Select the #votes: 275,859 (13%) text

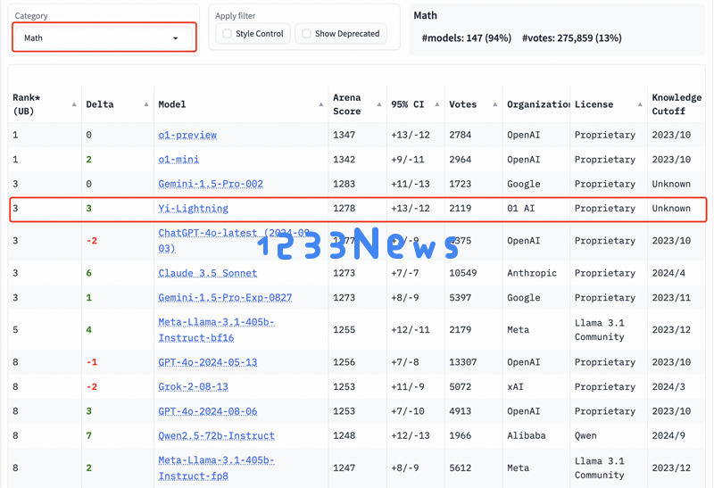pos(571,38)
